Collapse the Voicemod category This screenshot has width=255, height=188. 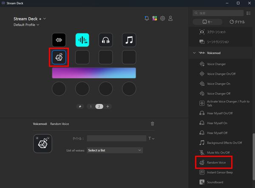click(194, 53)
